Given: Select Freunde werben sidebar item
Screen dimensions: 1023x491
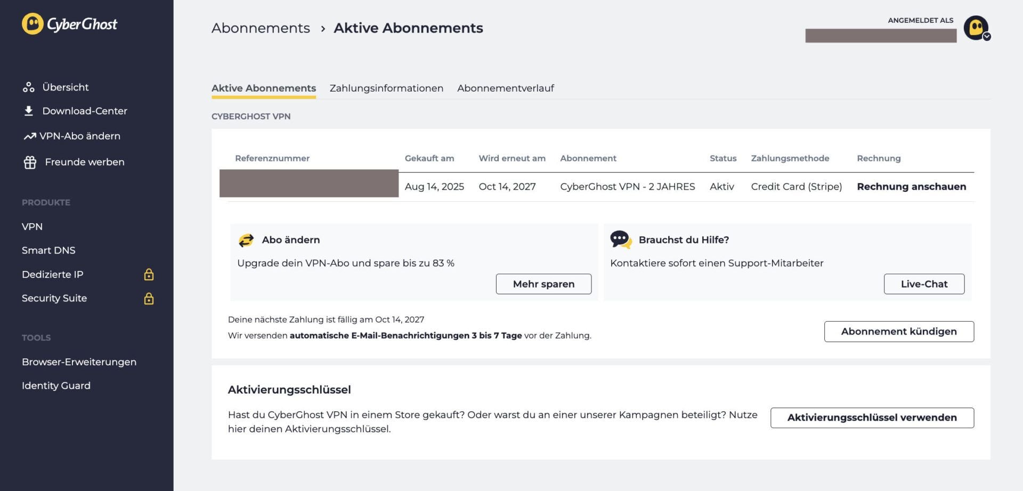Looking at the screenshot, I should (85, 162).
